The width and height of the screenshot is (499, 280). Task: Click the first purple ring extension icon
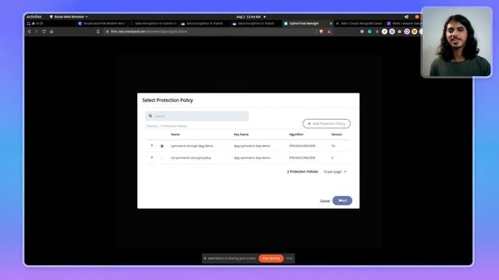click(392, 31)
